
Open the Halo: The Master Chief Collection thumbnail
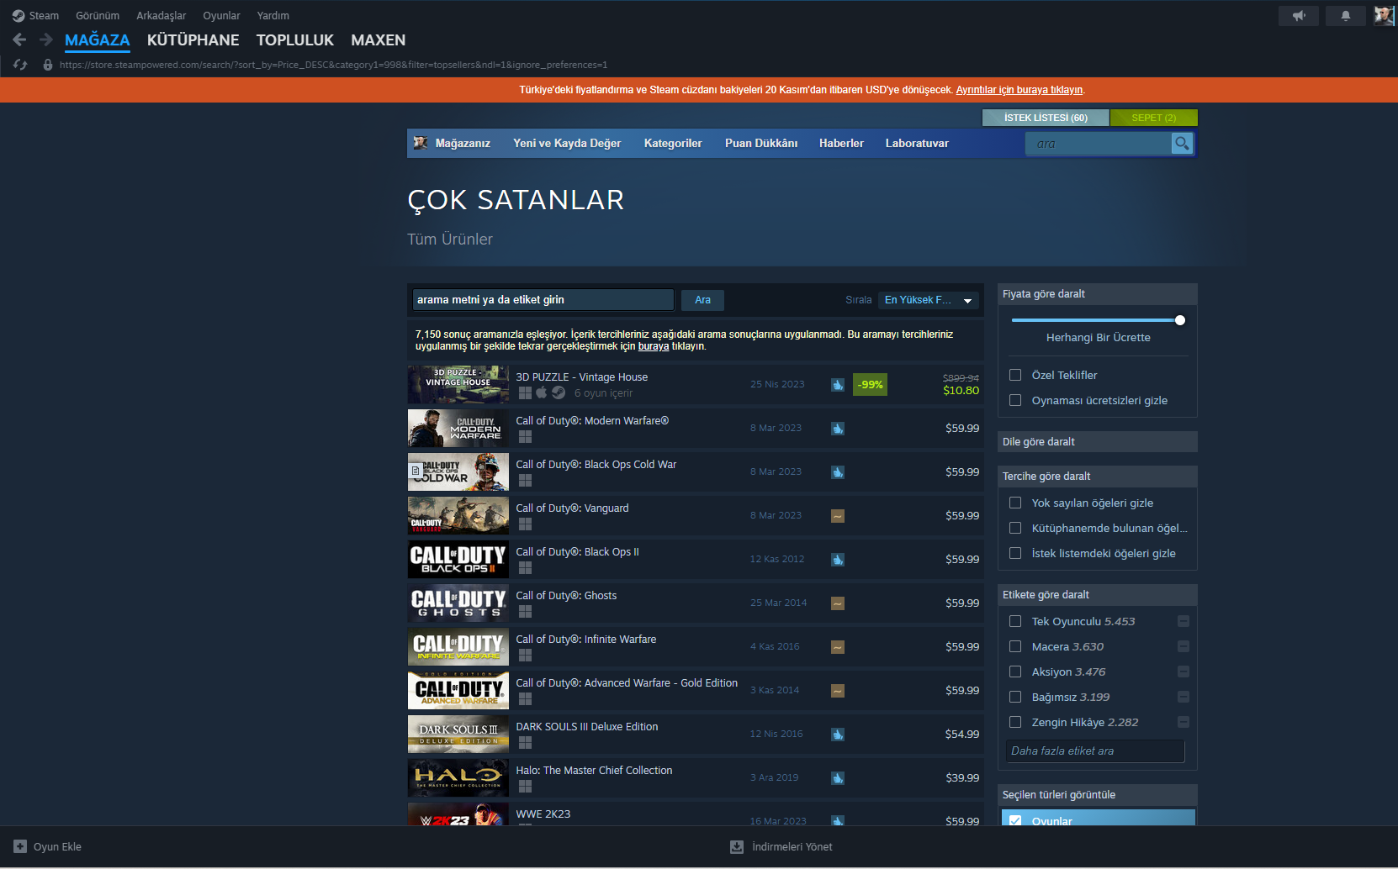[x=458, y=777]
